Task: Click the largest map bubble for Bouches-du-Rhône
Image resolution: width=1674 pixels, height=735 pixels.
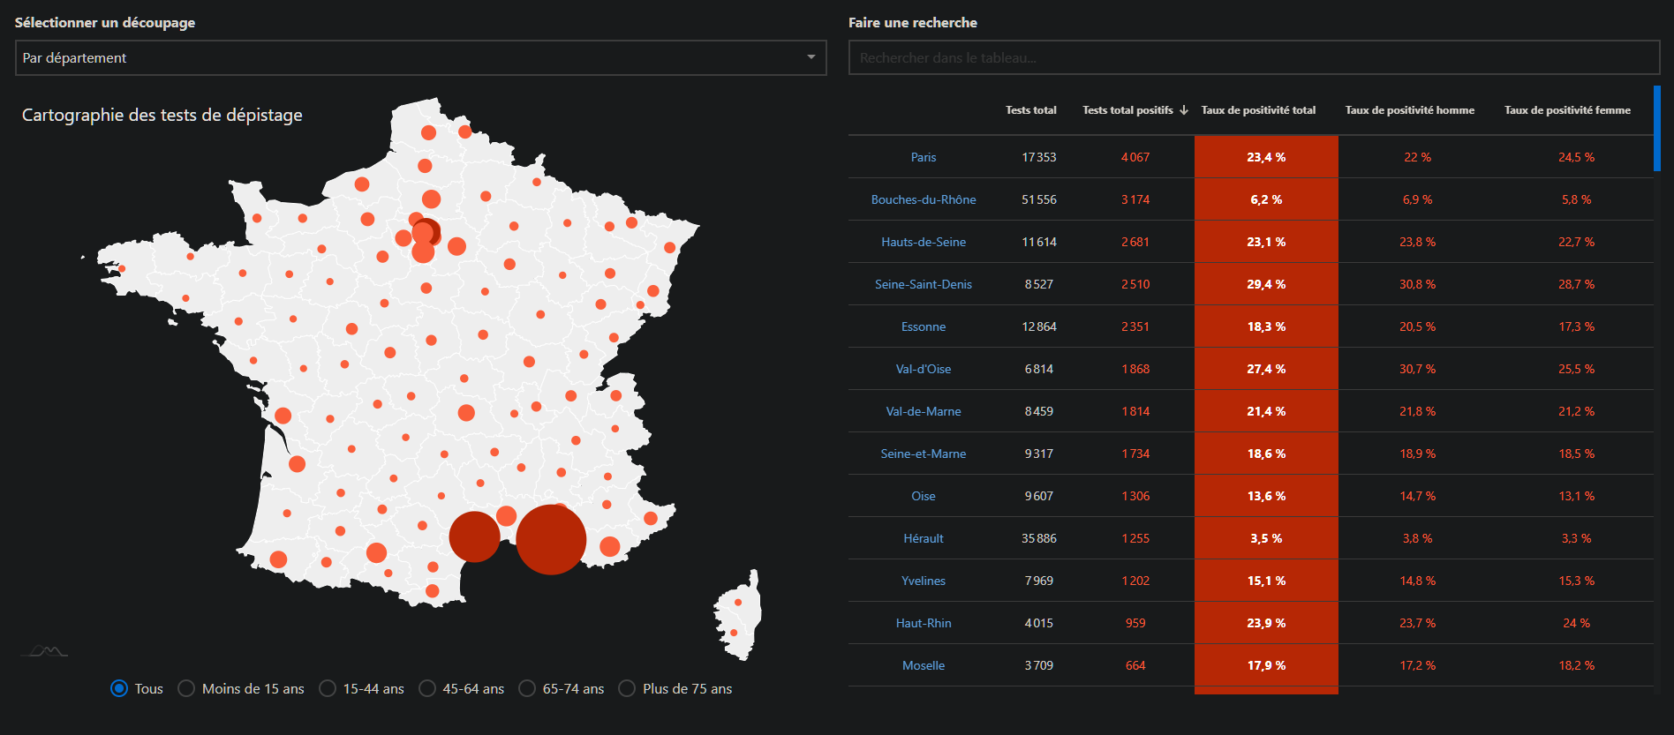Action: pyautogui.click(x=551, y=539)
